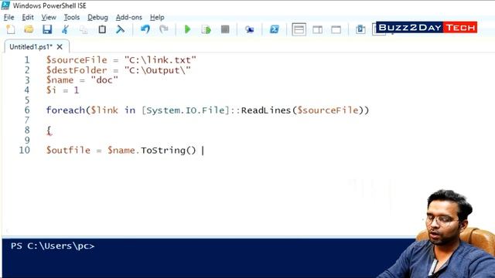Viewport: 495px width, 278px height.
Task: Click the Stop Operation square icon
Action: pos(225,29)
